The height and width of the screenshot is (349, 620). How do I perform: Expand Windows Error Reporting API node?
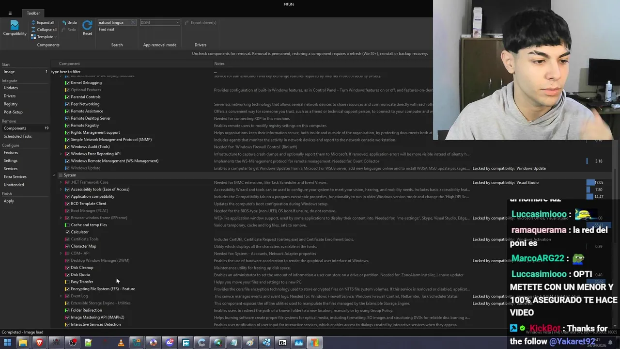pos(61,154)
